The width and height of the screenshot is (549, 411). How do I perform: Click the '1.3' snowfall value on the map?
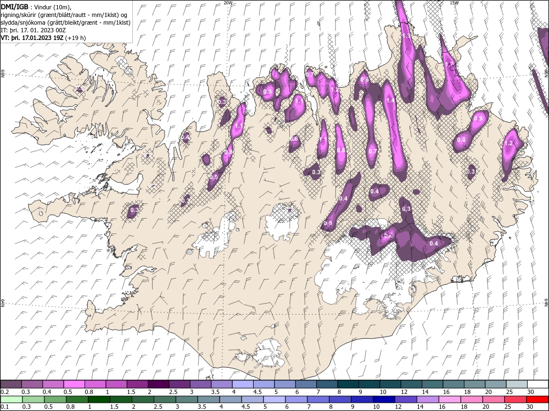(x=406, y=36)
